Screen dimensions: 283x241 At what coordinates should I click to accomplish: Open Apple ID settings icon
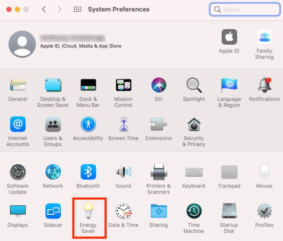coord(229,37)
